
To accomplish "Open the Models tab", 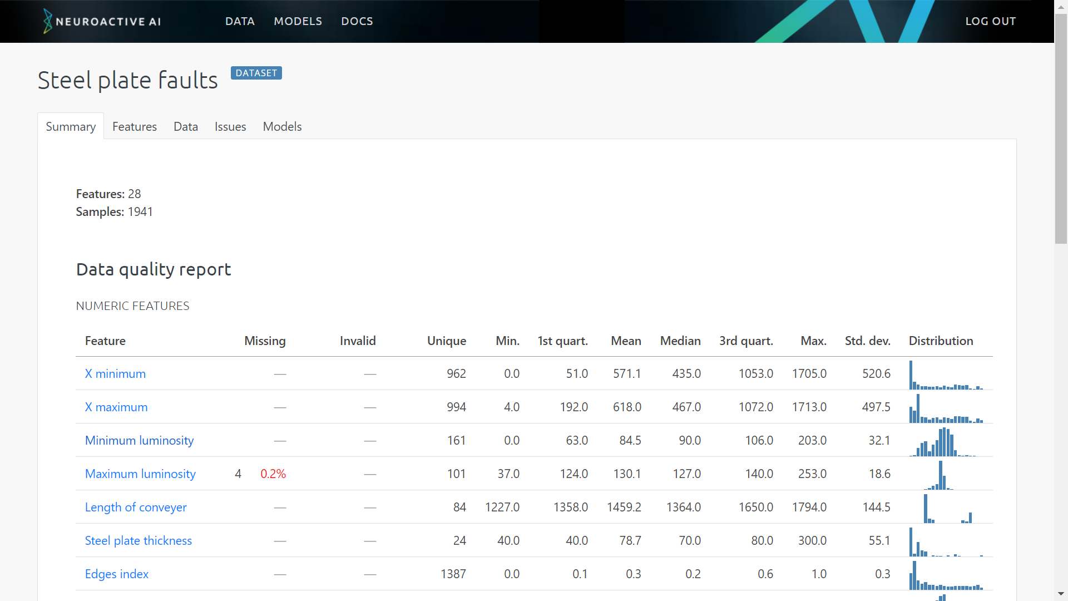I will [282, 126].
